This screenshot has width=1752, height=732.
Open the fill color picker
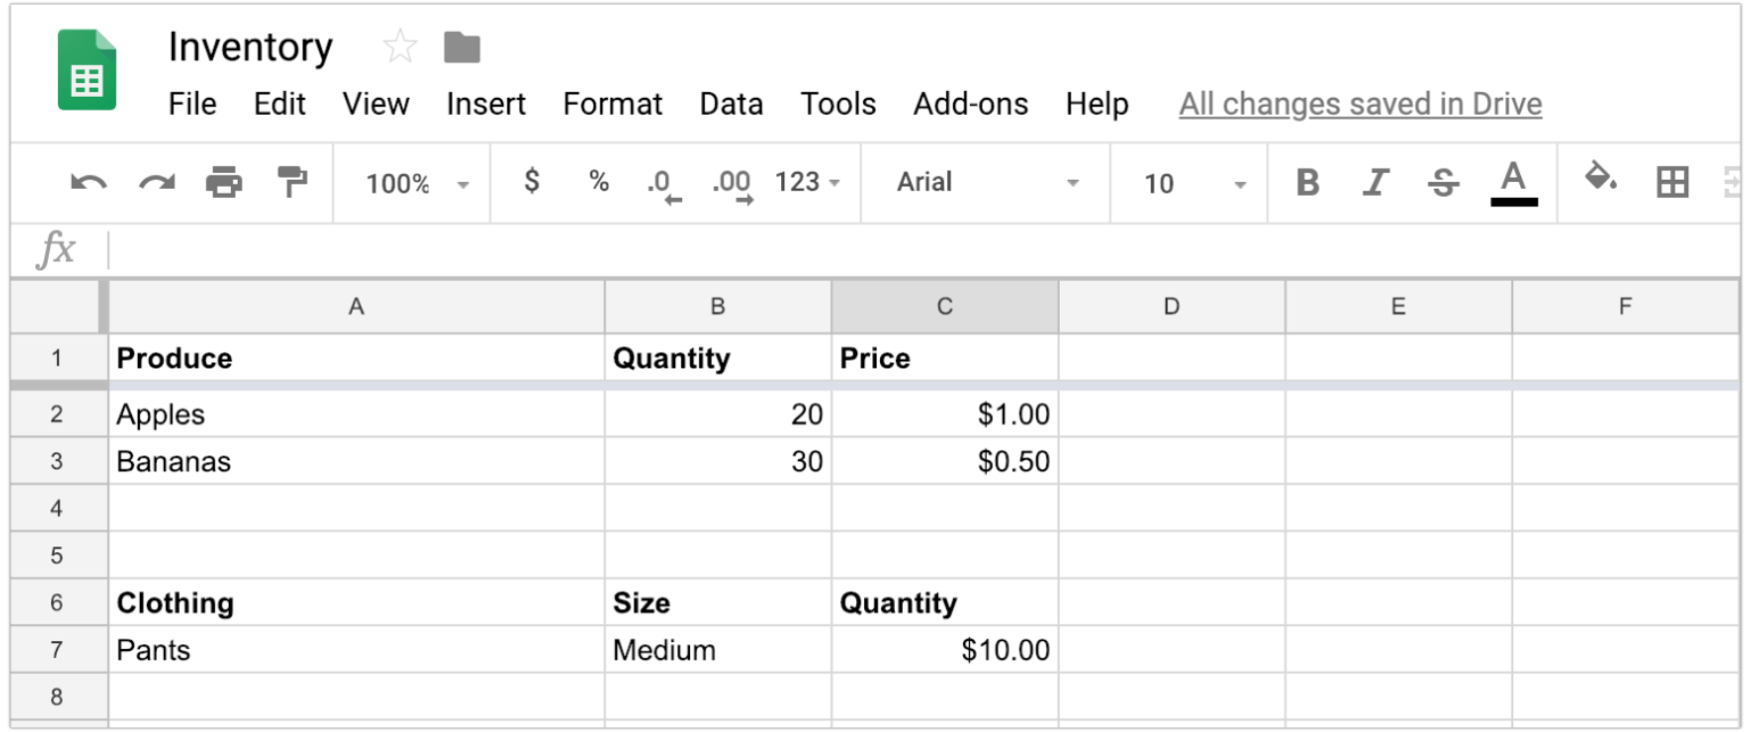click(x=1601, y=178)
